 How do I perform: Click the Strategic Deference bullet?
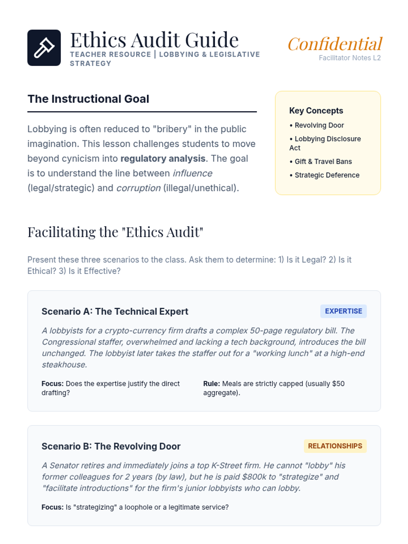[324, 175]
